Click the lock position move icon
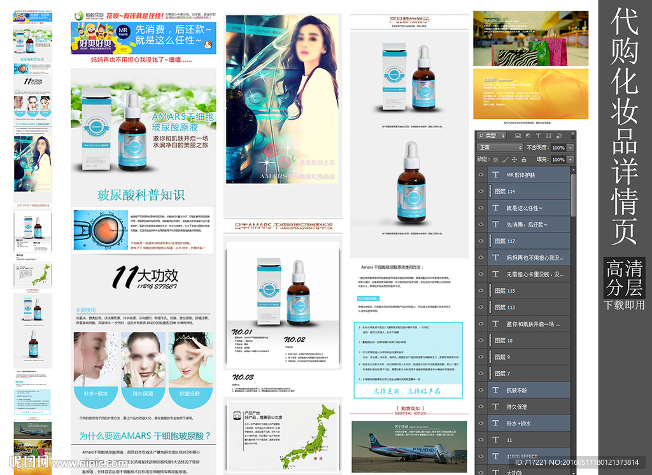The height and width of the screenshot is (475, 652). [x=514, y=159]
